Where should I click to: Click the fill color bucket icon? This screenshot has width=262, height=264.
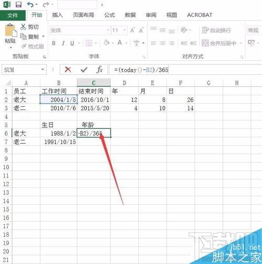(x=106, y=43)
